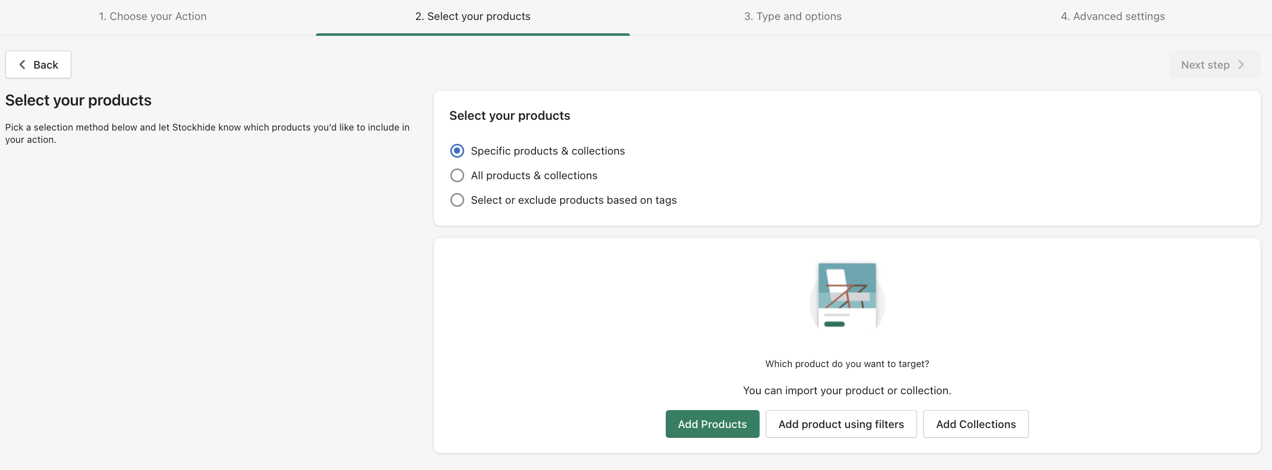Select the Specific products & collections radio
This screenshot has height=470, width=1272.
click(x=457, y=151)
